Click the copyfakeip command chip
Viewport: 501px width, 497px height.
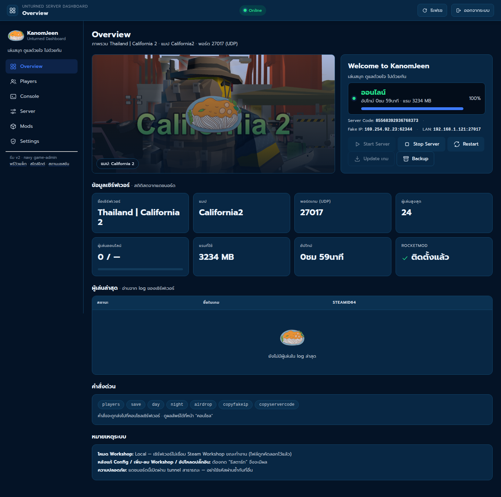tap(236, 404)
